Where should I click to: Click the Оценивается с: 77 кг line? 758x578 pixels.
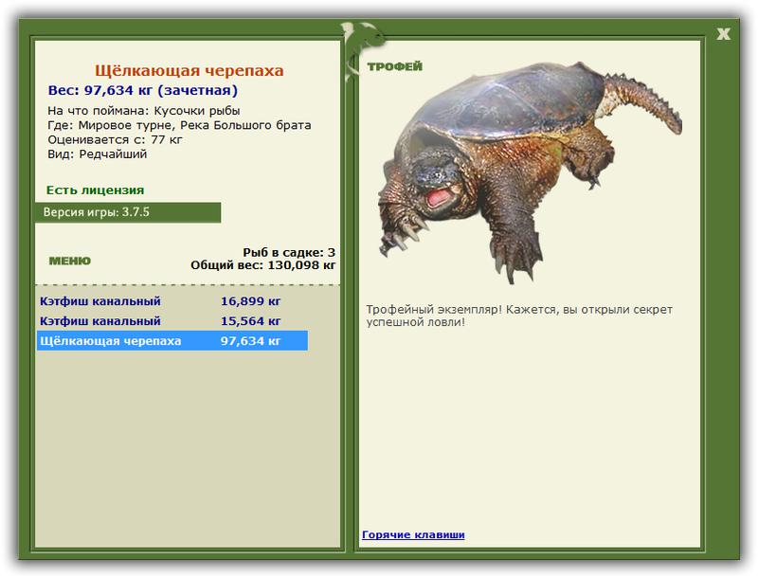[x=115, y=139]
